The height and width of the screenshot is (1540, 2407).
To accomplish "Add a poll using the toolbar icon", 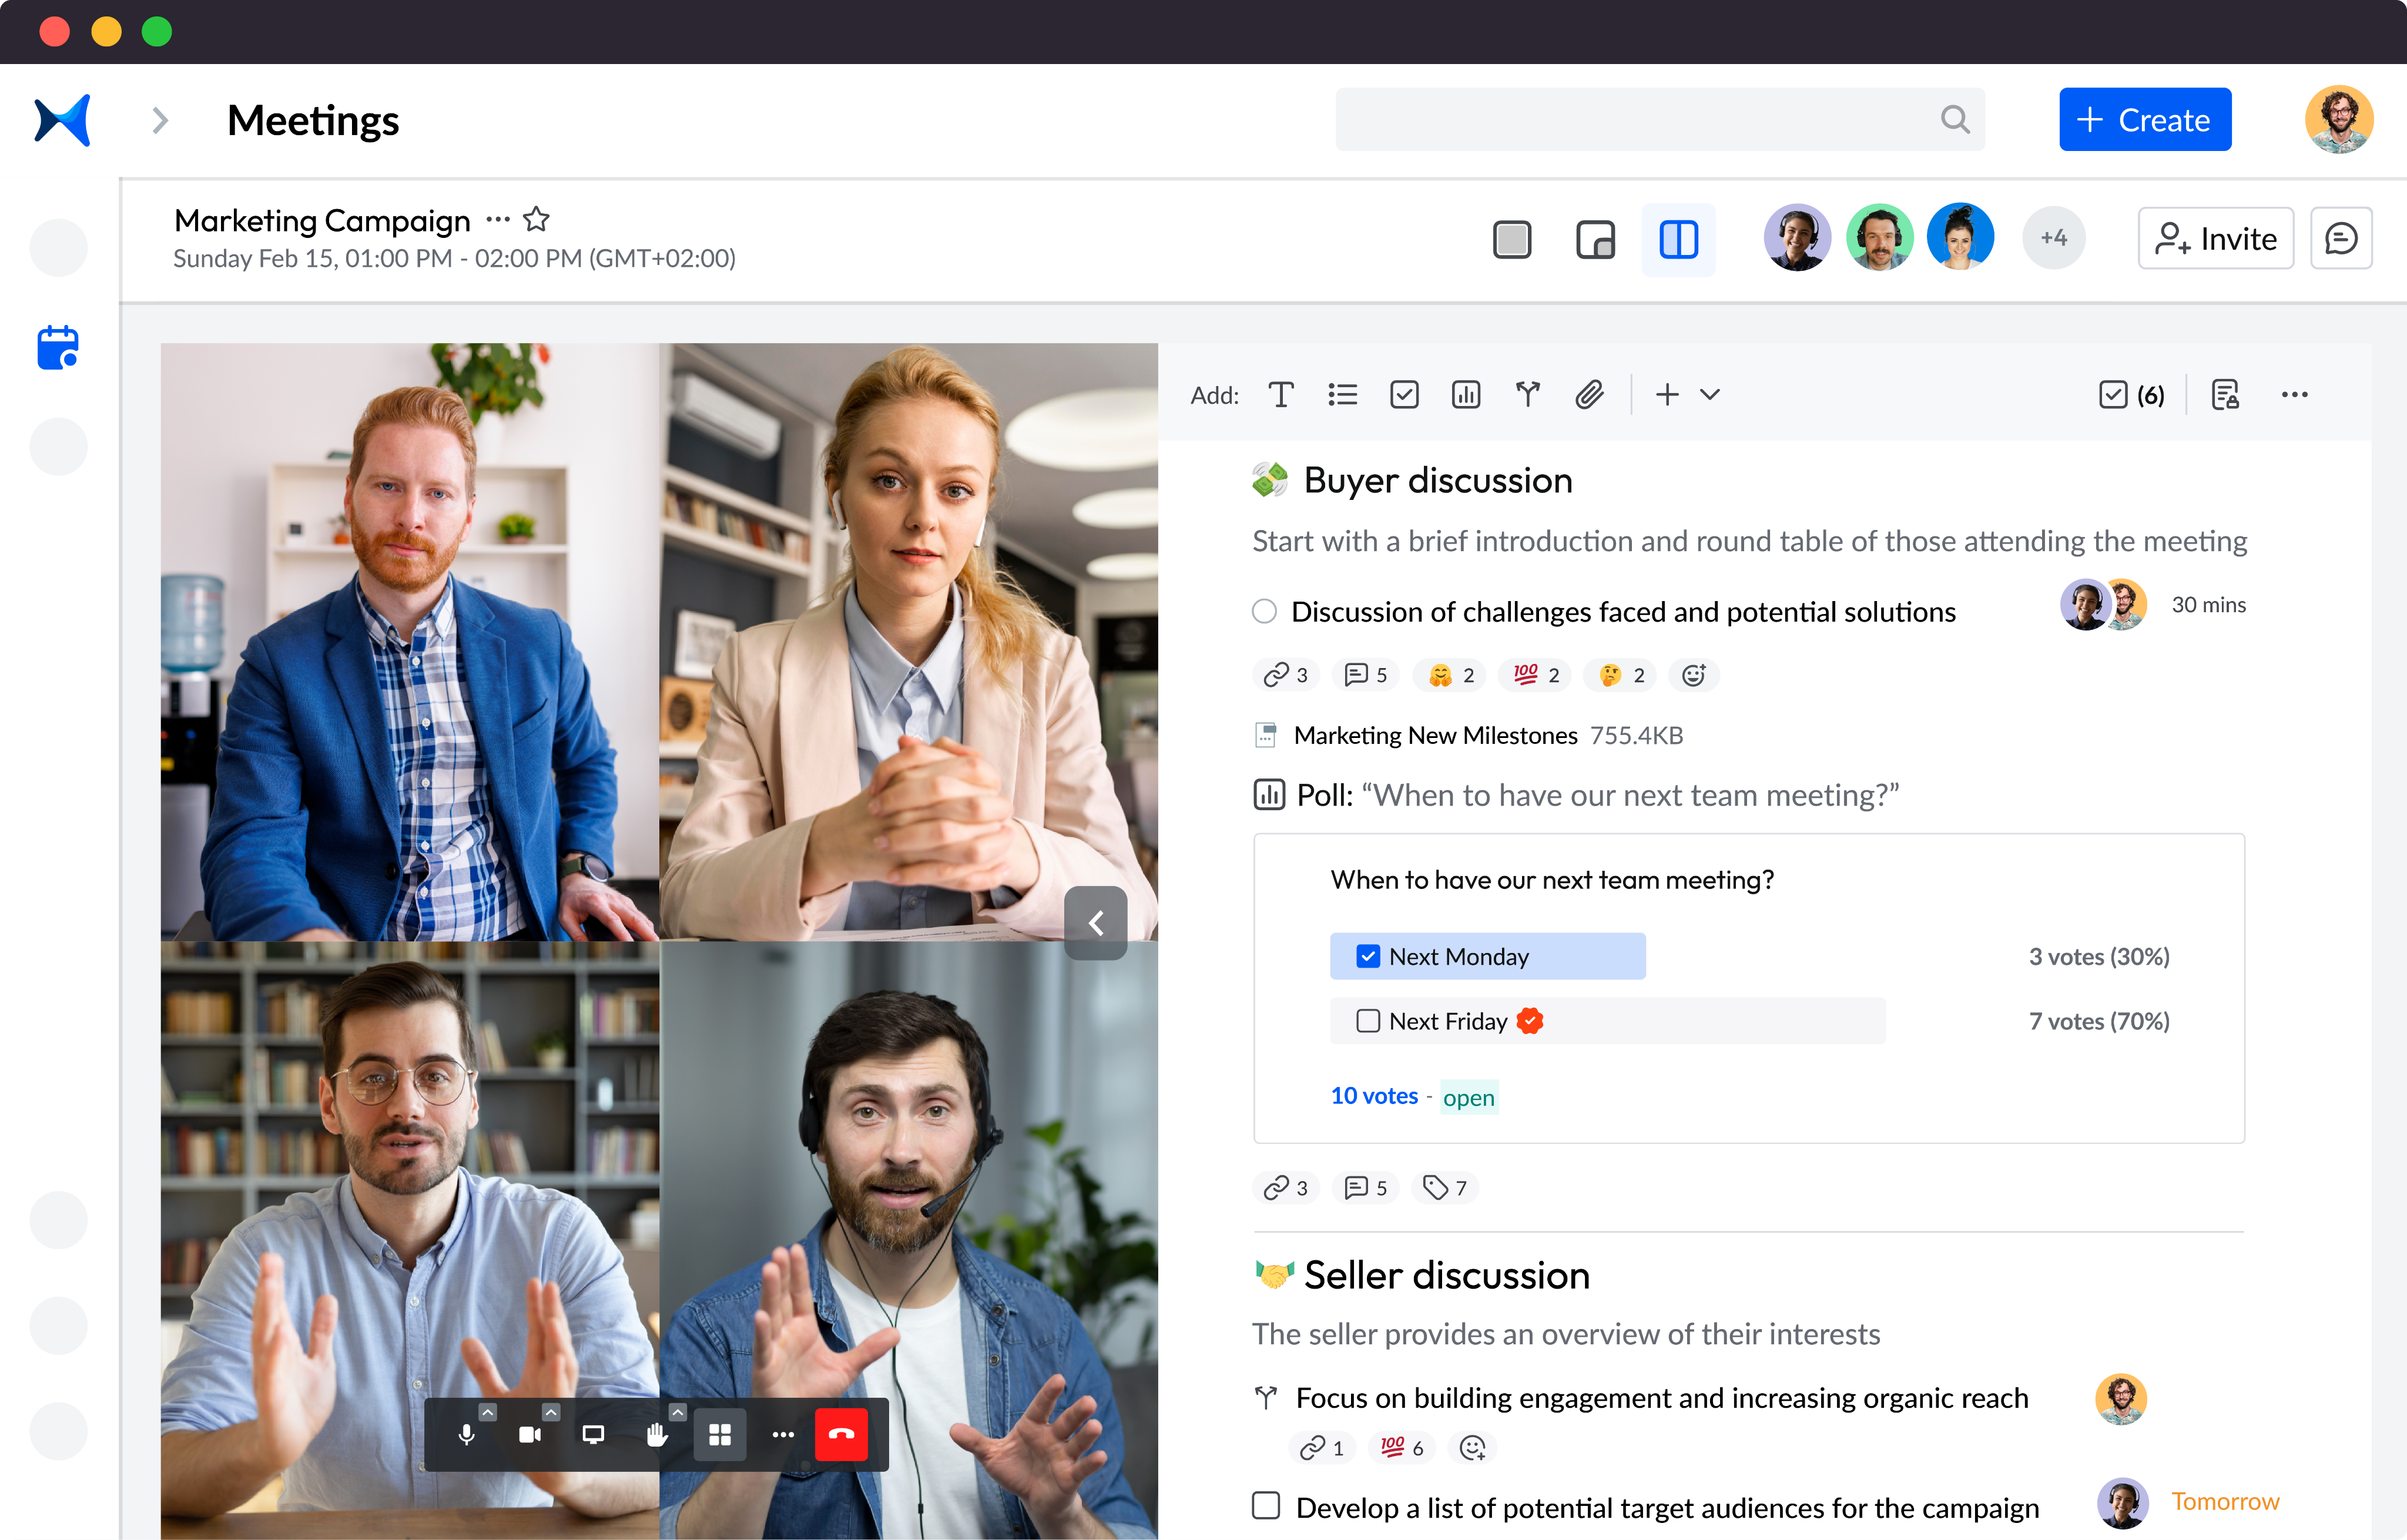I will (x=1465, y=395).
